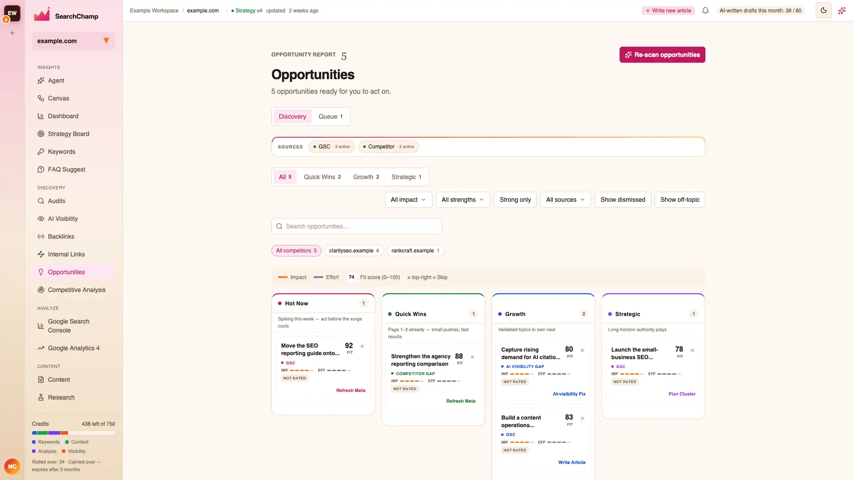Open the example.com site selector
This screenshot has width=854, height=480.
pos(73,41)
